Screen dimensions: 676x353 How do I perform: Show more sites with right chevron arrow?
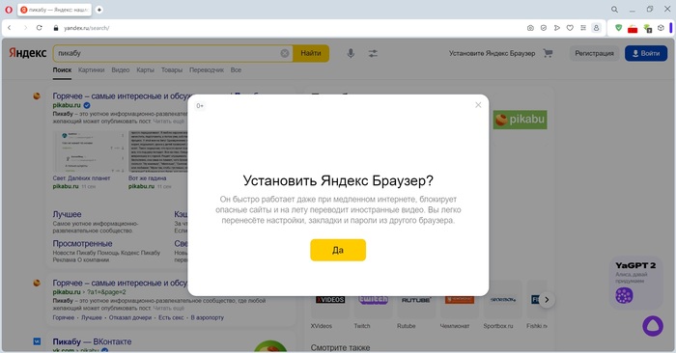pos(547,300)
